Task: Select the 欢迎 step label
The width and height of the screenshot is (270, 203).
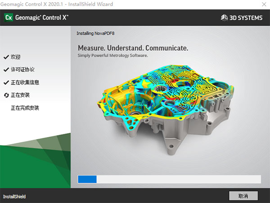Action: pos(15,57)
